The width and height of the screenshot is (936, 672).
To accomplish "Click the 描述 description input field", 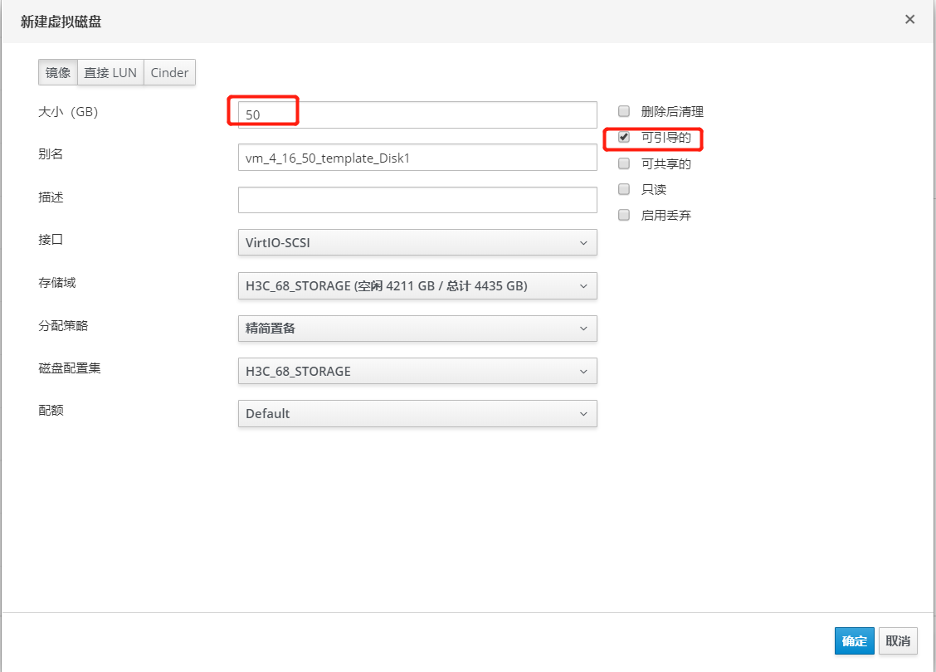I will click(x=417, y=200).
